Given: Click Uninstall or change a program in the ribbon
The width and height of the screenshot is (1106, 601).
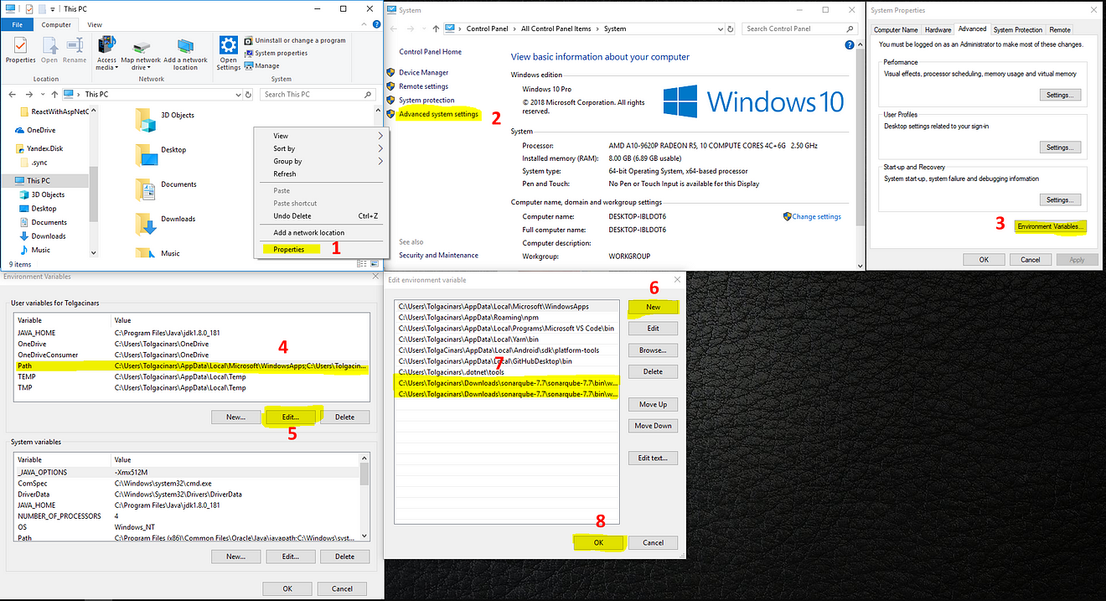Looking at the screenshot, I should (294, 40).
